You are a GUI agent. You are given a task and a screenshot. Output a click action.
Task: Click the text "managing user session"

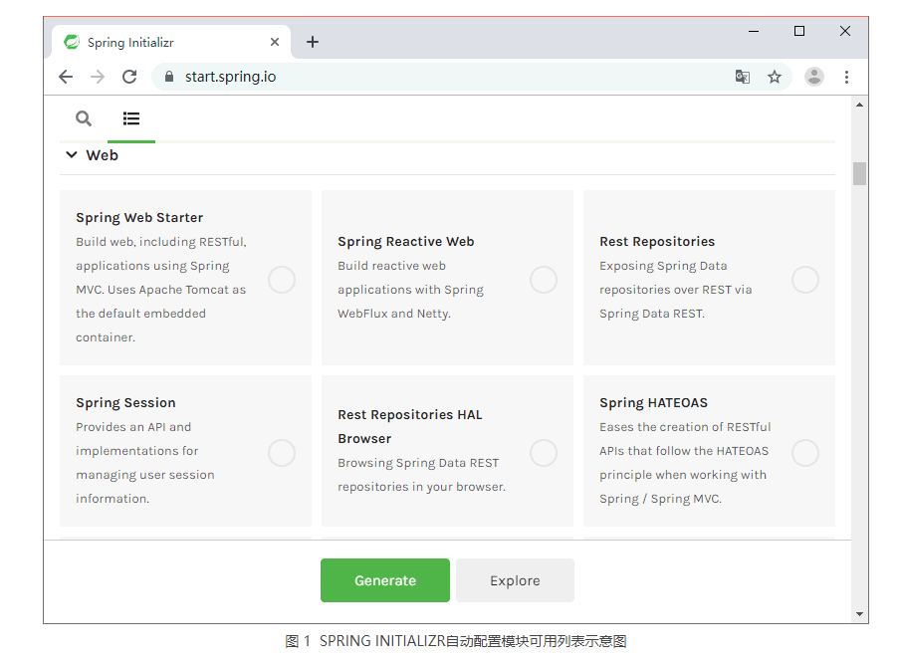coord(144,475)
